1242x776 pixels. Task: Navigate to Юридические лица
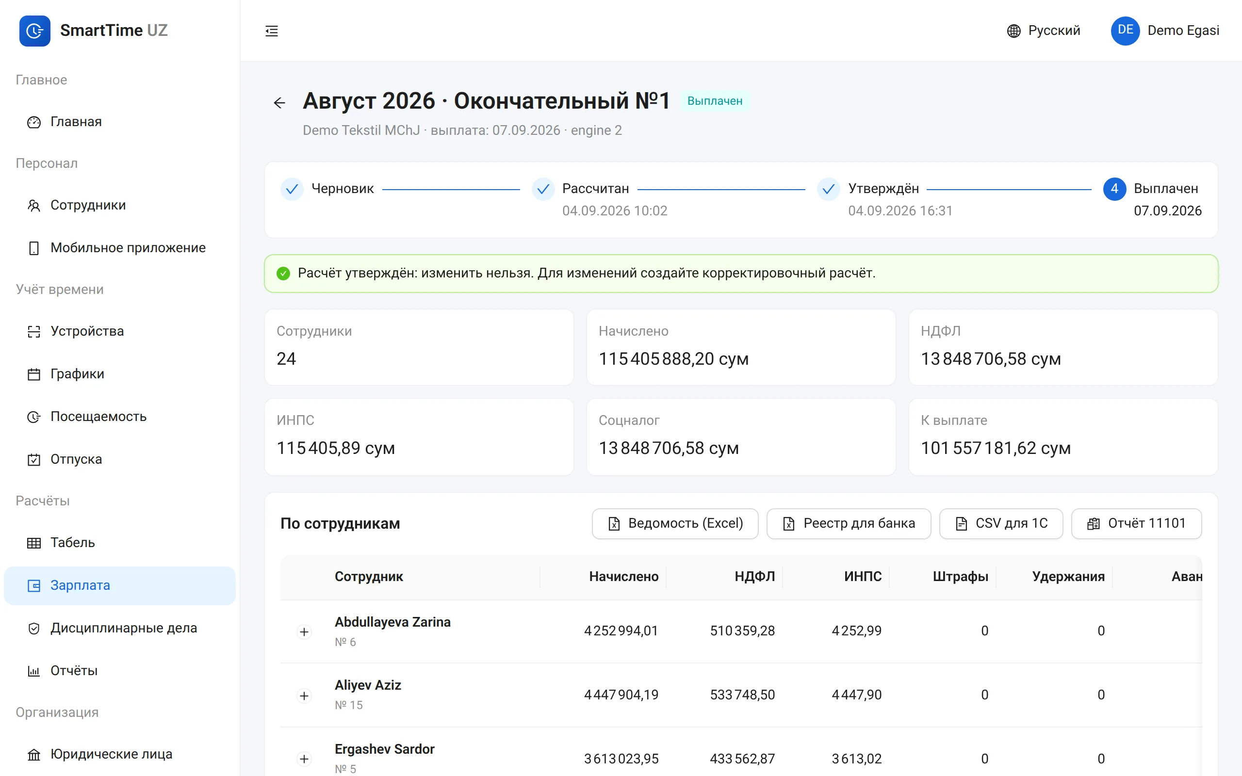119,755
